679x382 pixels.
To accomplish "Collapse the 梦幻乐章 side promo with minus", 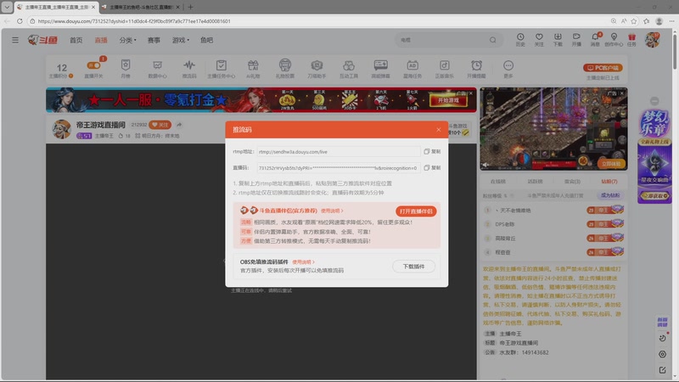I will pyautogui.click(x=654, y=101).
